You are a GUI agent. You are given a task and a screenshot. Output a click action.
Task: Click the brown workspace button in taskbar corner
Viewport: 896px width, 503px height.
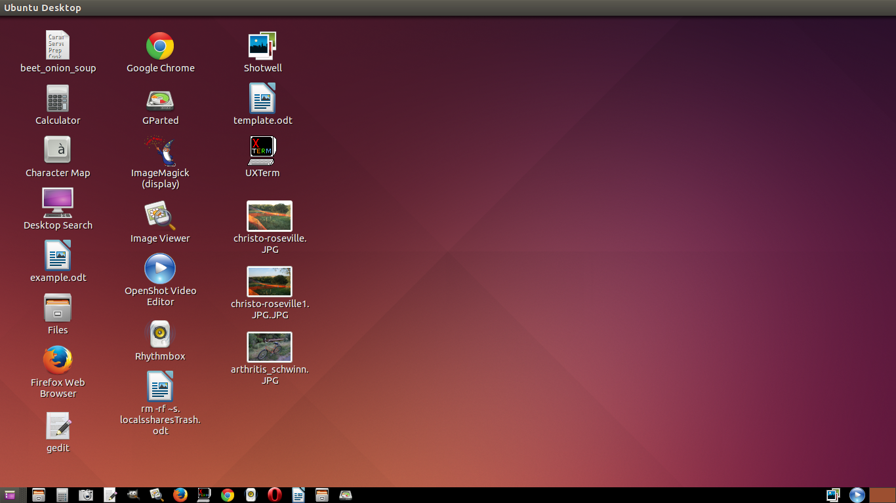point(882,495)
